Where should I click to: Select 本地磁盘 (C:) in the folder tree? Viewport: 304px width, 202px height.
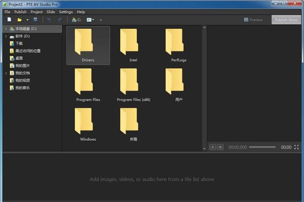[x=32, y=29]
